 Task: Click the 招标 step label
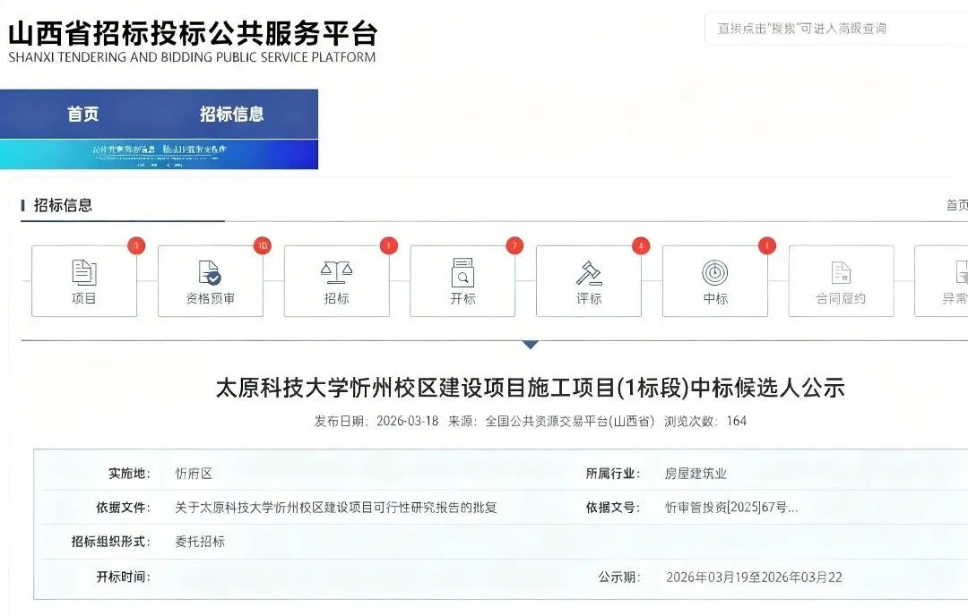(336, 298)
